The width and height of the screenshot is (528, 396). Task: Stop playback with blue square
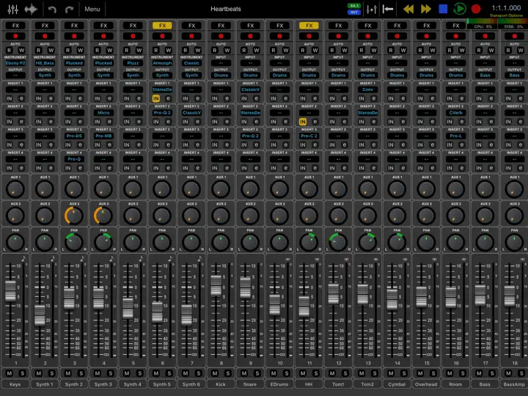443,9
